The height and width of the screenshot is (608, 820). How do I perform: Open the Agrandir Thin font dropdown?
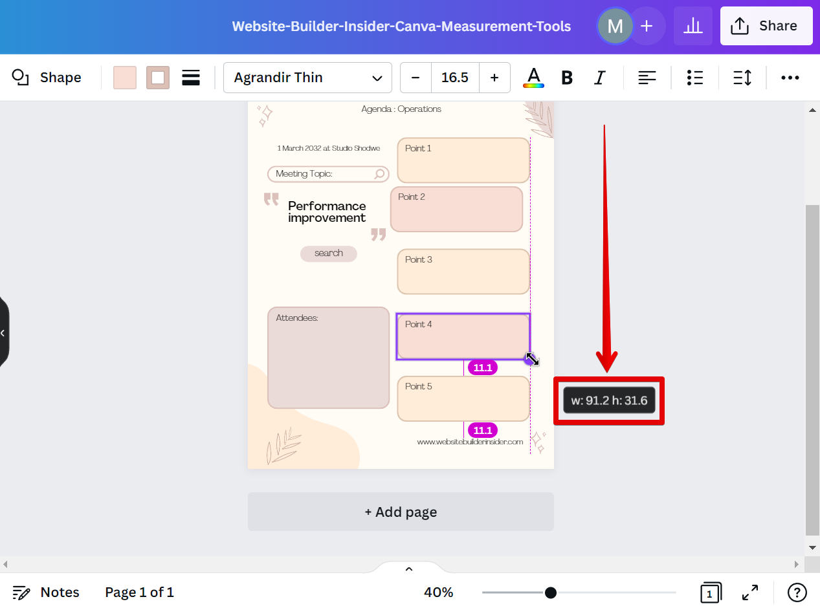click(x=307, y=78)
